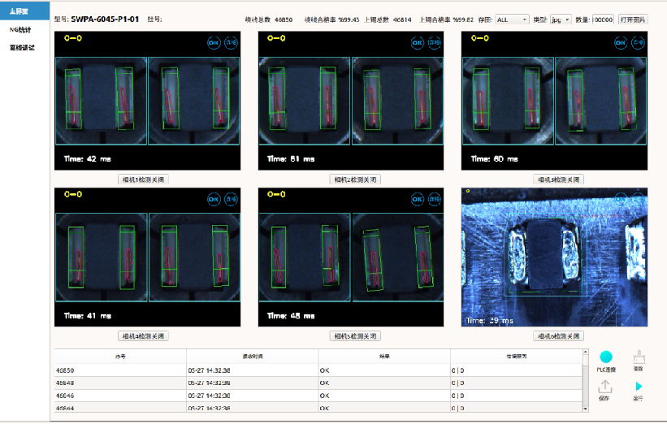Click the 清除 broom icon
This screenshot has height=424, width=667.
click(x=639, y=357)
